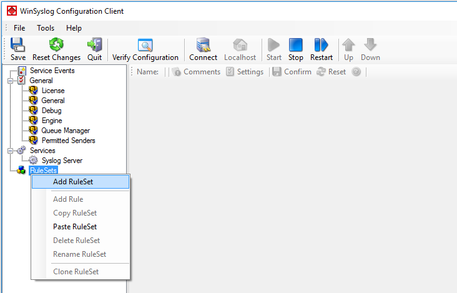Click the License node icon
Image resolution: width=457 pixels, height=293 pixels.
pos(33,91)
